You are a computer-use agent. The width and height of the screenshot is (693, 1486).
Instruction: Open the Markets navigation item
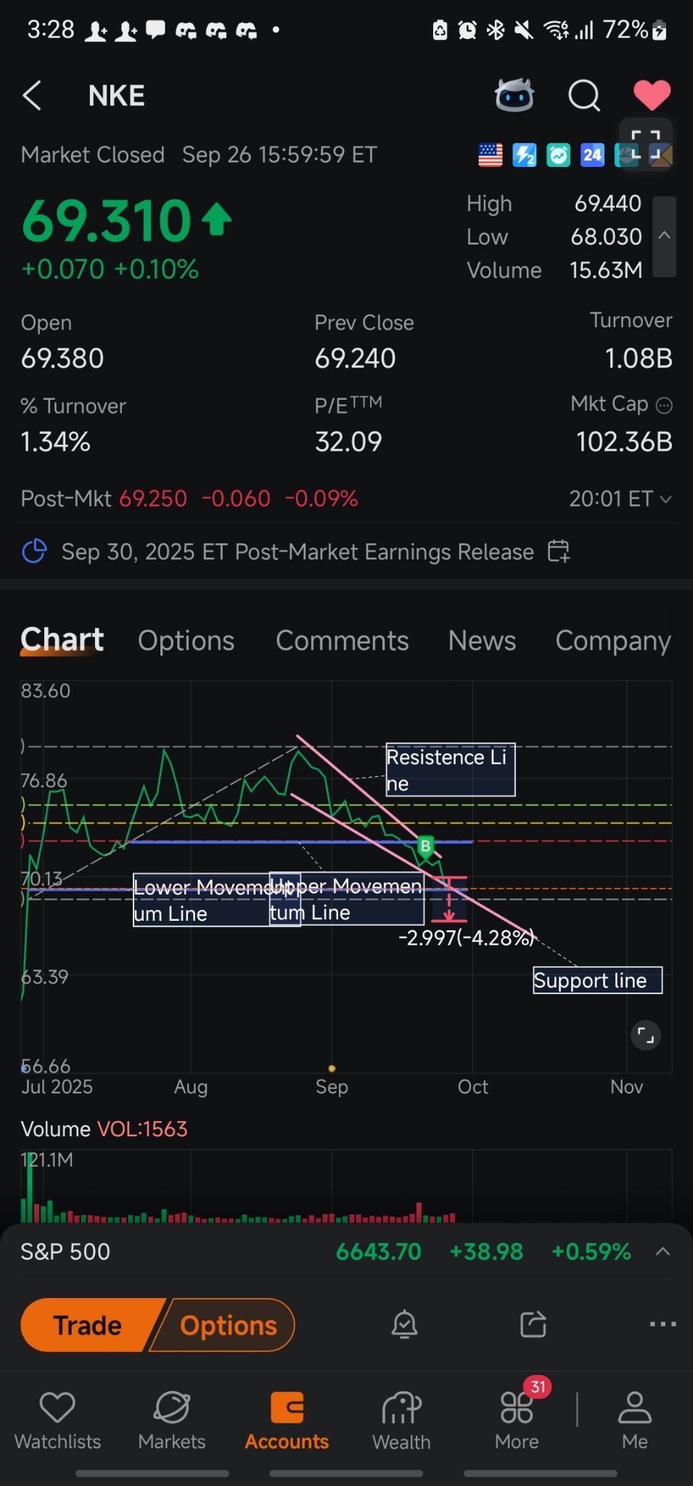(x=172, y=1421)
